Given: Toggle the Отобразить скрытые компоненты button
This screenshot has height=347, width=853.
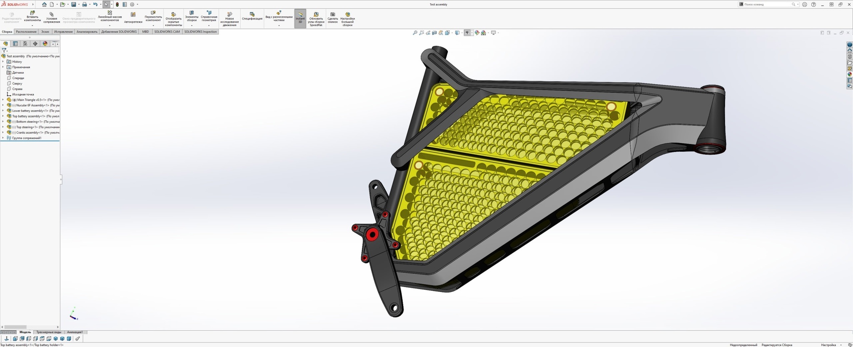Looking at the screenshot, I should coord(173,15).
